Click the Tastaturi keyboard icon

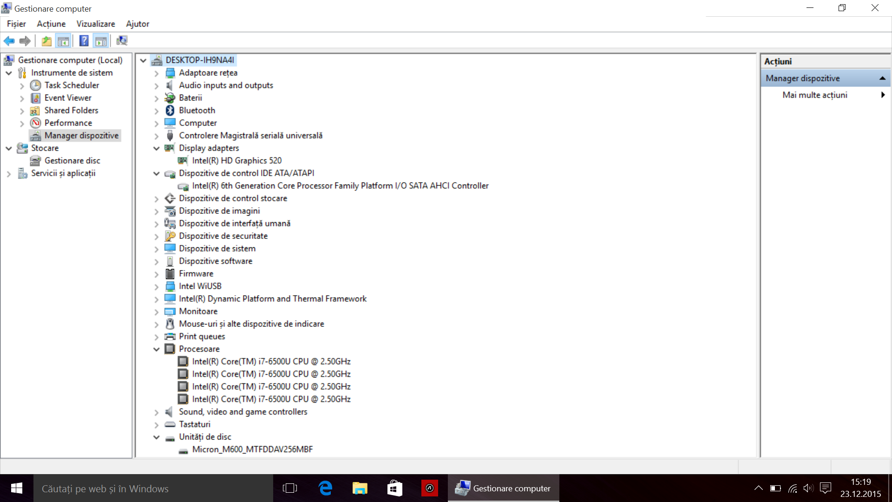point(170,424)
